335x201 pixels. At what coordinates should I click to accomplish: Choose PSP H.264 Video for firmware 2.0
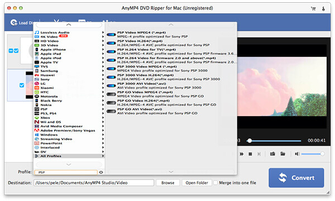171,60
